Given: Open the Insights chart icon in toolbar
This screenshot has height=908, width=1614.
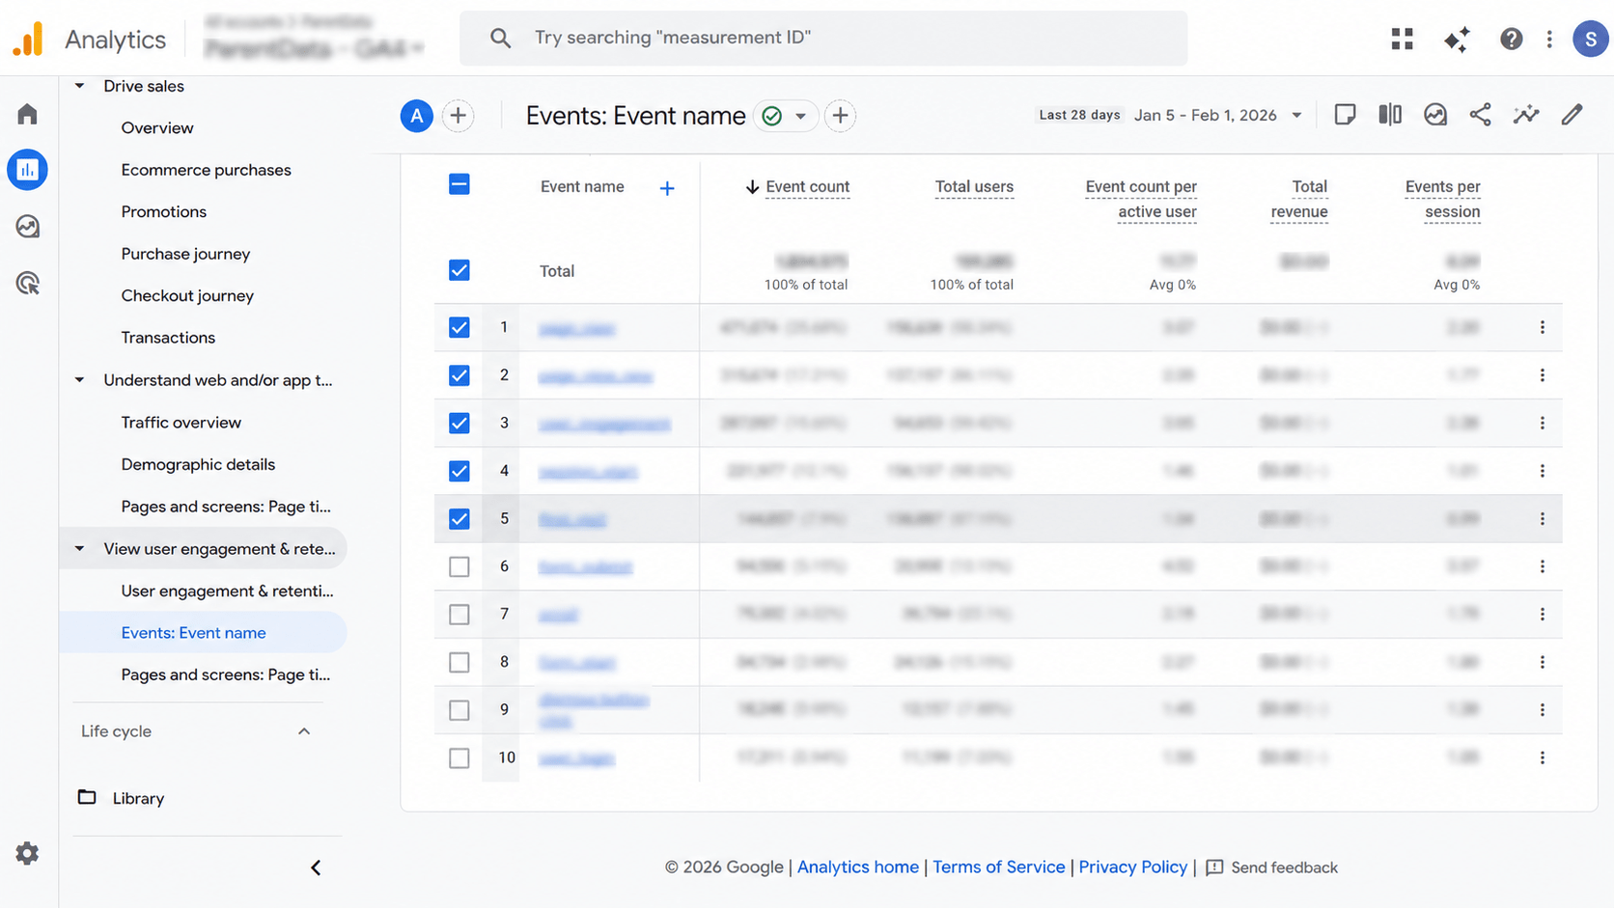Looking at the screenshot, I should click(1435, 115).
